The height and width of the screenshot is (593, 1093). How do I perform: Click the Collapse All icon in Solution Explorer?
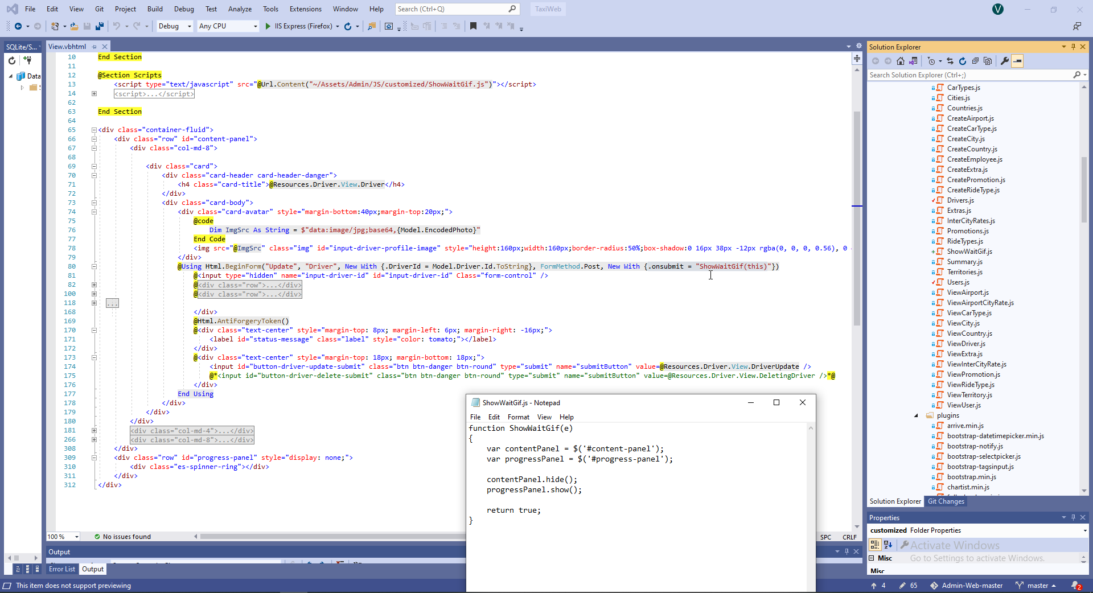click(975, 61)
